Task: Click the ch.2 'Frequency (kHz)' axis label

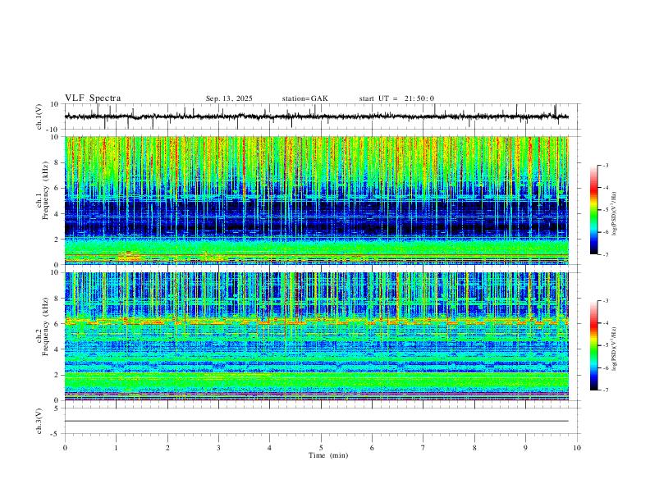Action: coord(45,326)
